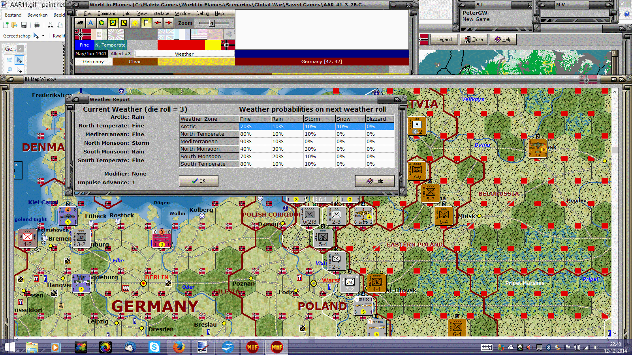Open the Debug menu
The width and height of the screenshot is (632, 355).
coord(203,13)
